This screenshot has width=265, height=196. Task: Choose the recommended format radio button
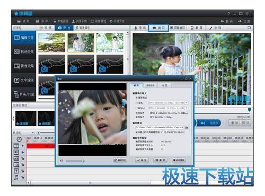click(x=137, y=97)
